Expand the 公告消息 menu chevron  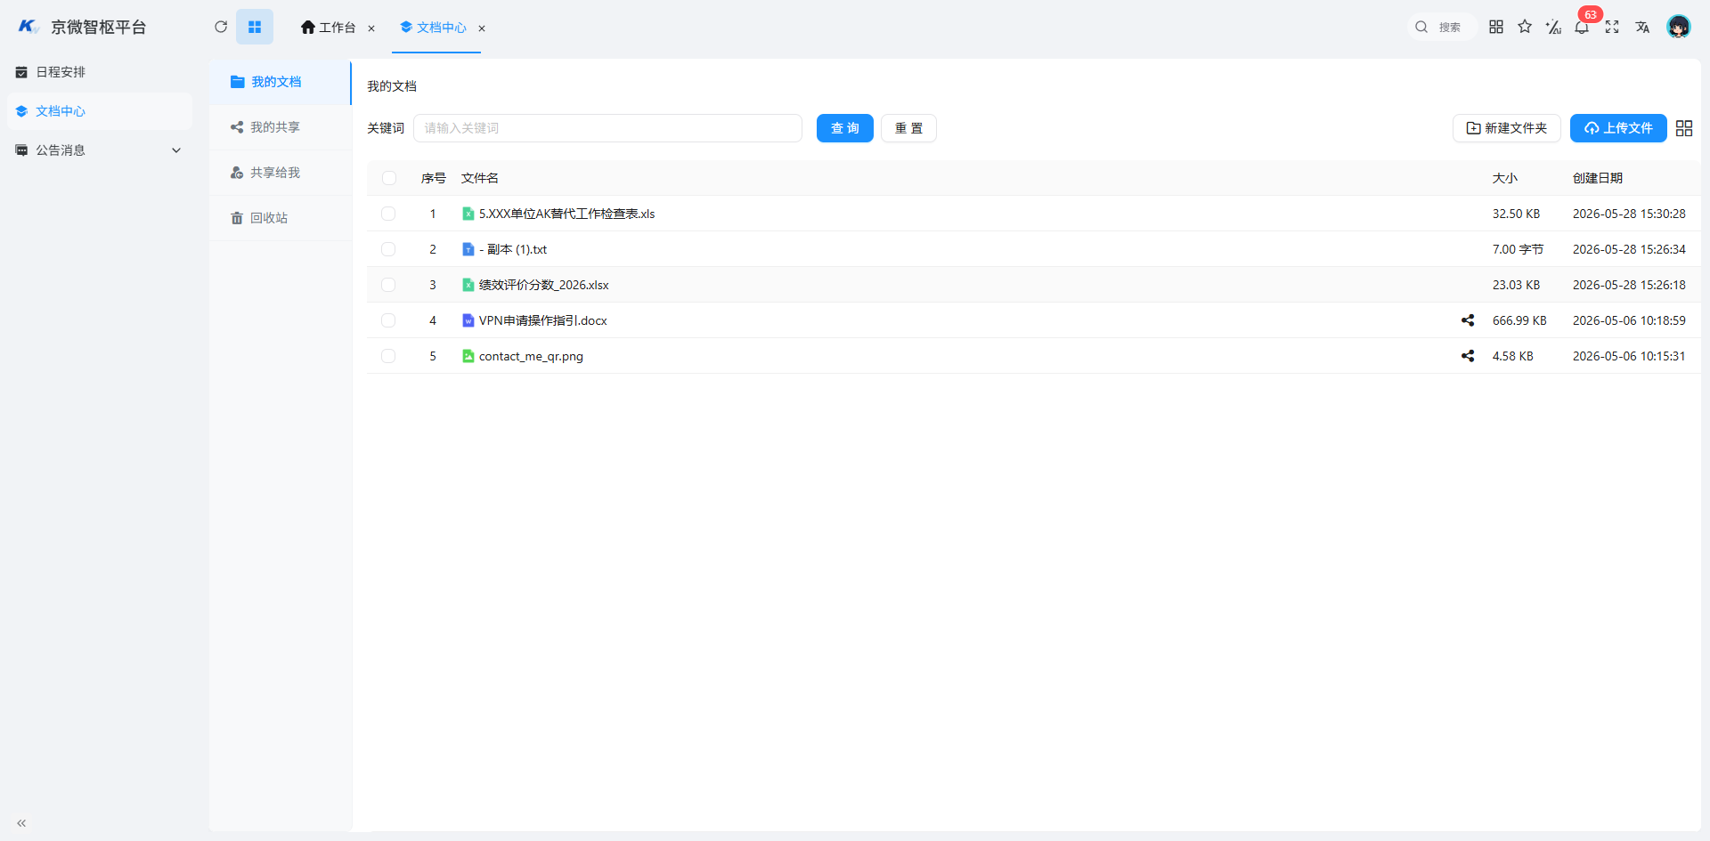click(x=176, y=150)
